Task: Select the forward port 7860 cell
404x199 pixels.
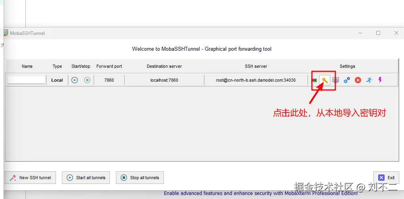Action: (x=109, y=80)
